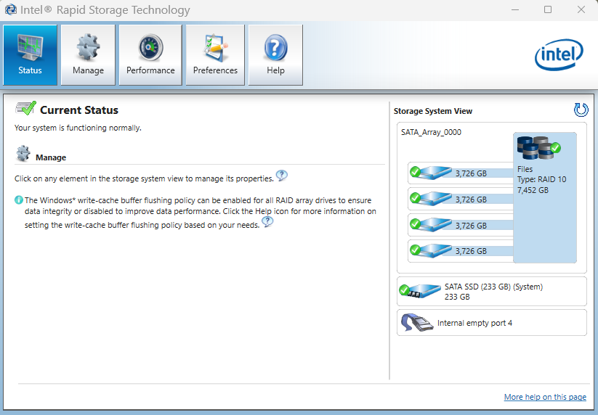Open the Help tab

[275, 55]
